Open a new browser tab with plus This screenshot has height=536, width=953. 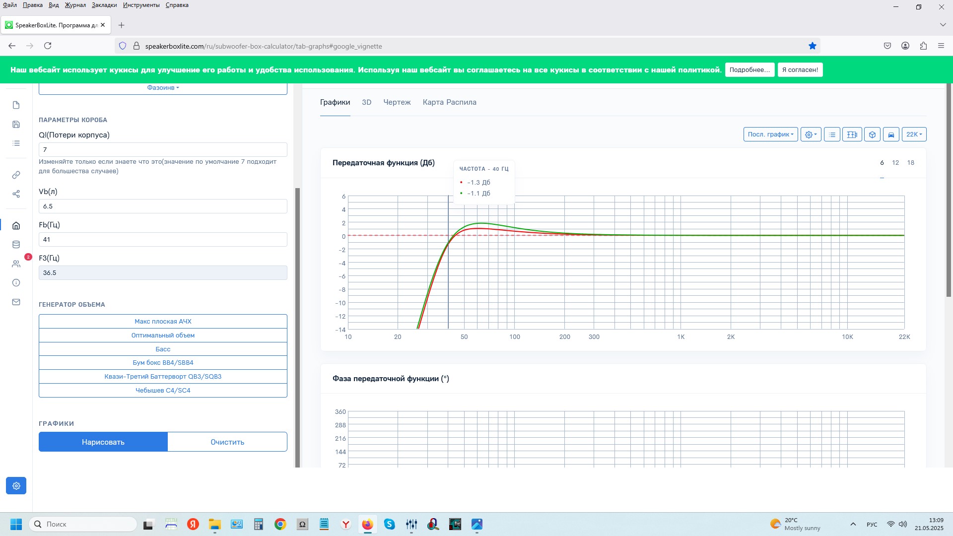click(121, 25)
